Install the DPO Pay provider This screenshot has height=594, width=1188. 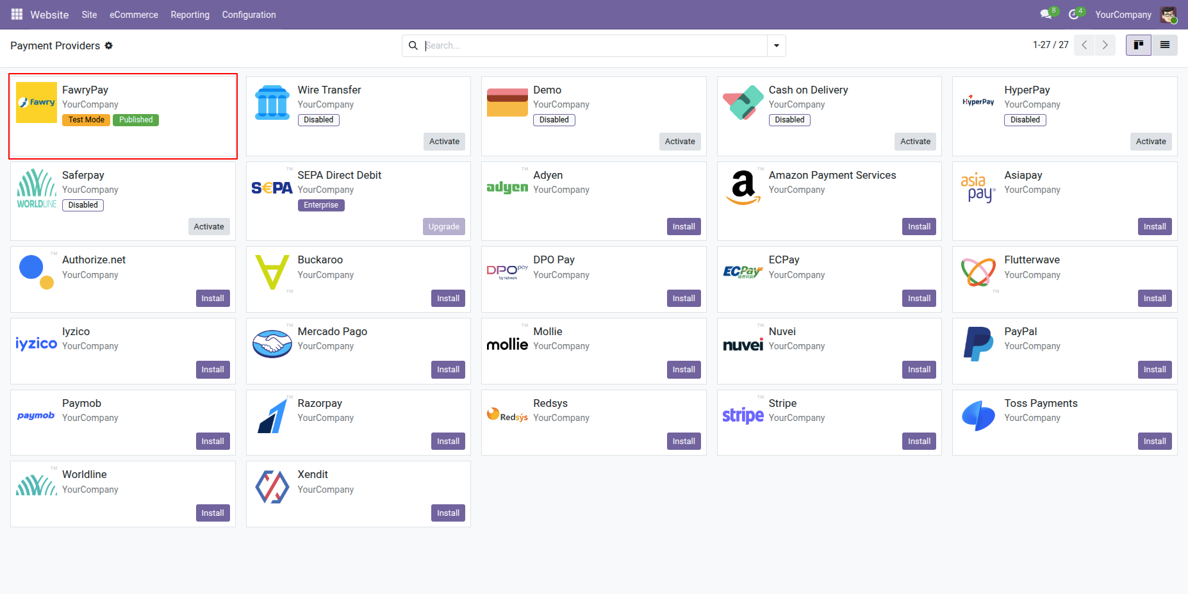(684, 299)
